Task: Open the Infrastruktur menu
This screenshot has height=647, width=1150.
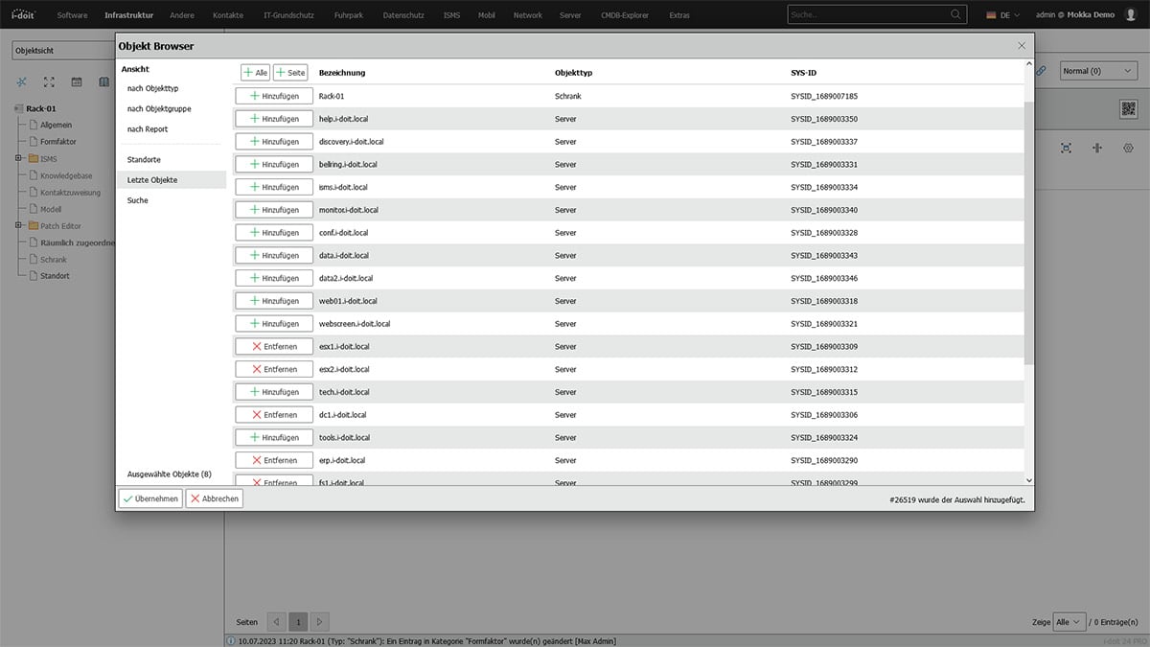Action: (128, 15)
